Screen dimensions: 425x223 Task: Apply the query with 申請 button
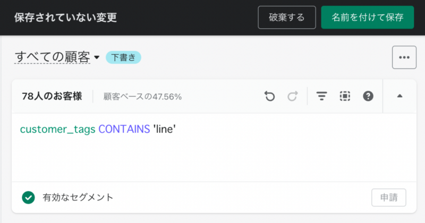click(389, 198)
